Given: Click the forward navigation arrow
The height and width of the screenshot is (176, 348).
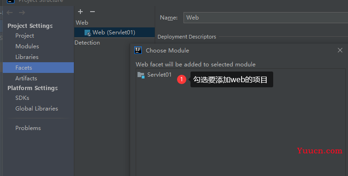Looking at the screenshot, I should pos(22,13).
